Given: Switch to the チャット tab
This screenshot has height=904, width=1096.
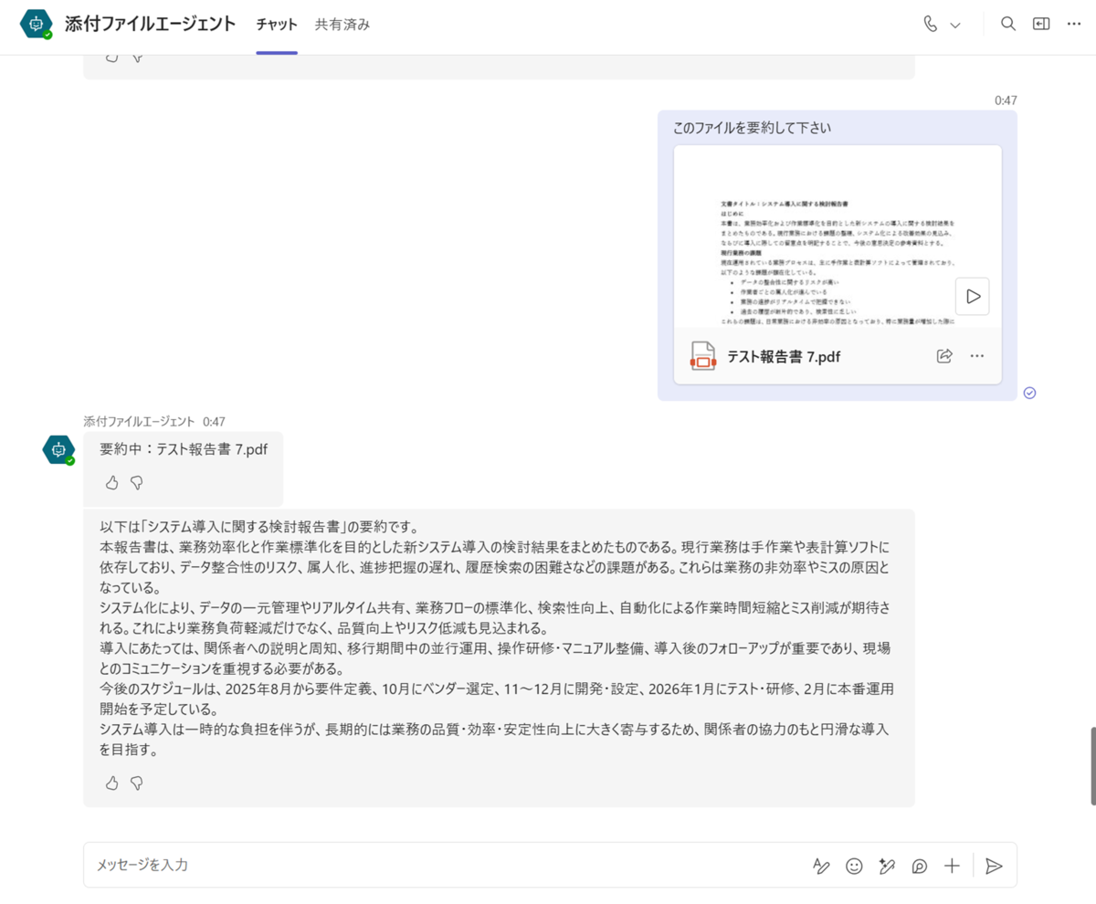Looking at the screenshot, I should pyautogui.click(x=277, y=25).
